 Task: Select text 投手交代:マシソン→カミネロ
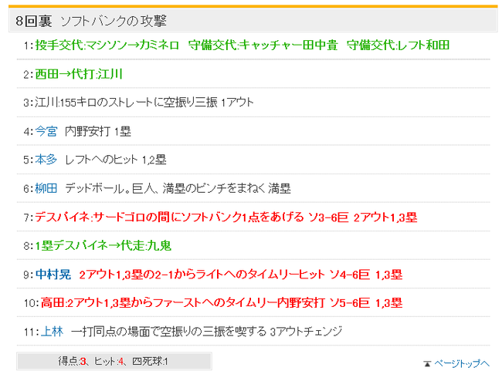click(107, 45)
